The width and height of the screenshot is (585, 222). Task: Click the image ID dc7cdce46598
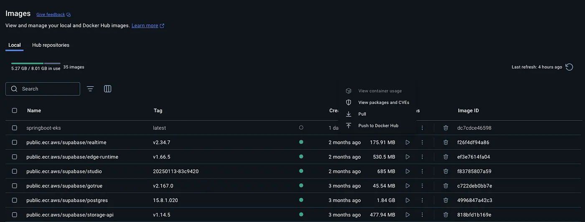pyautogui.click(x=474, y=128)
